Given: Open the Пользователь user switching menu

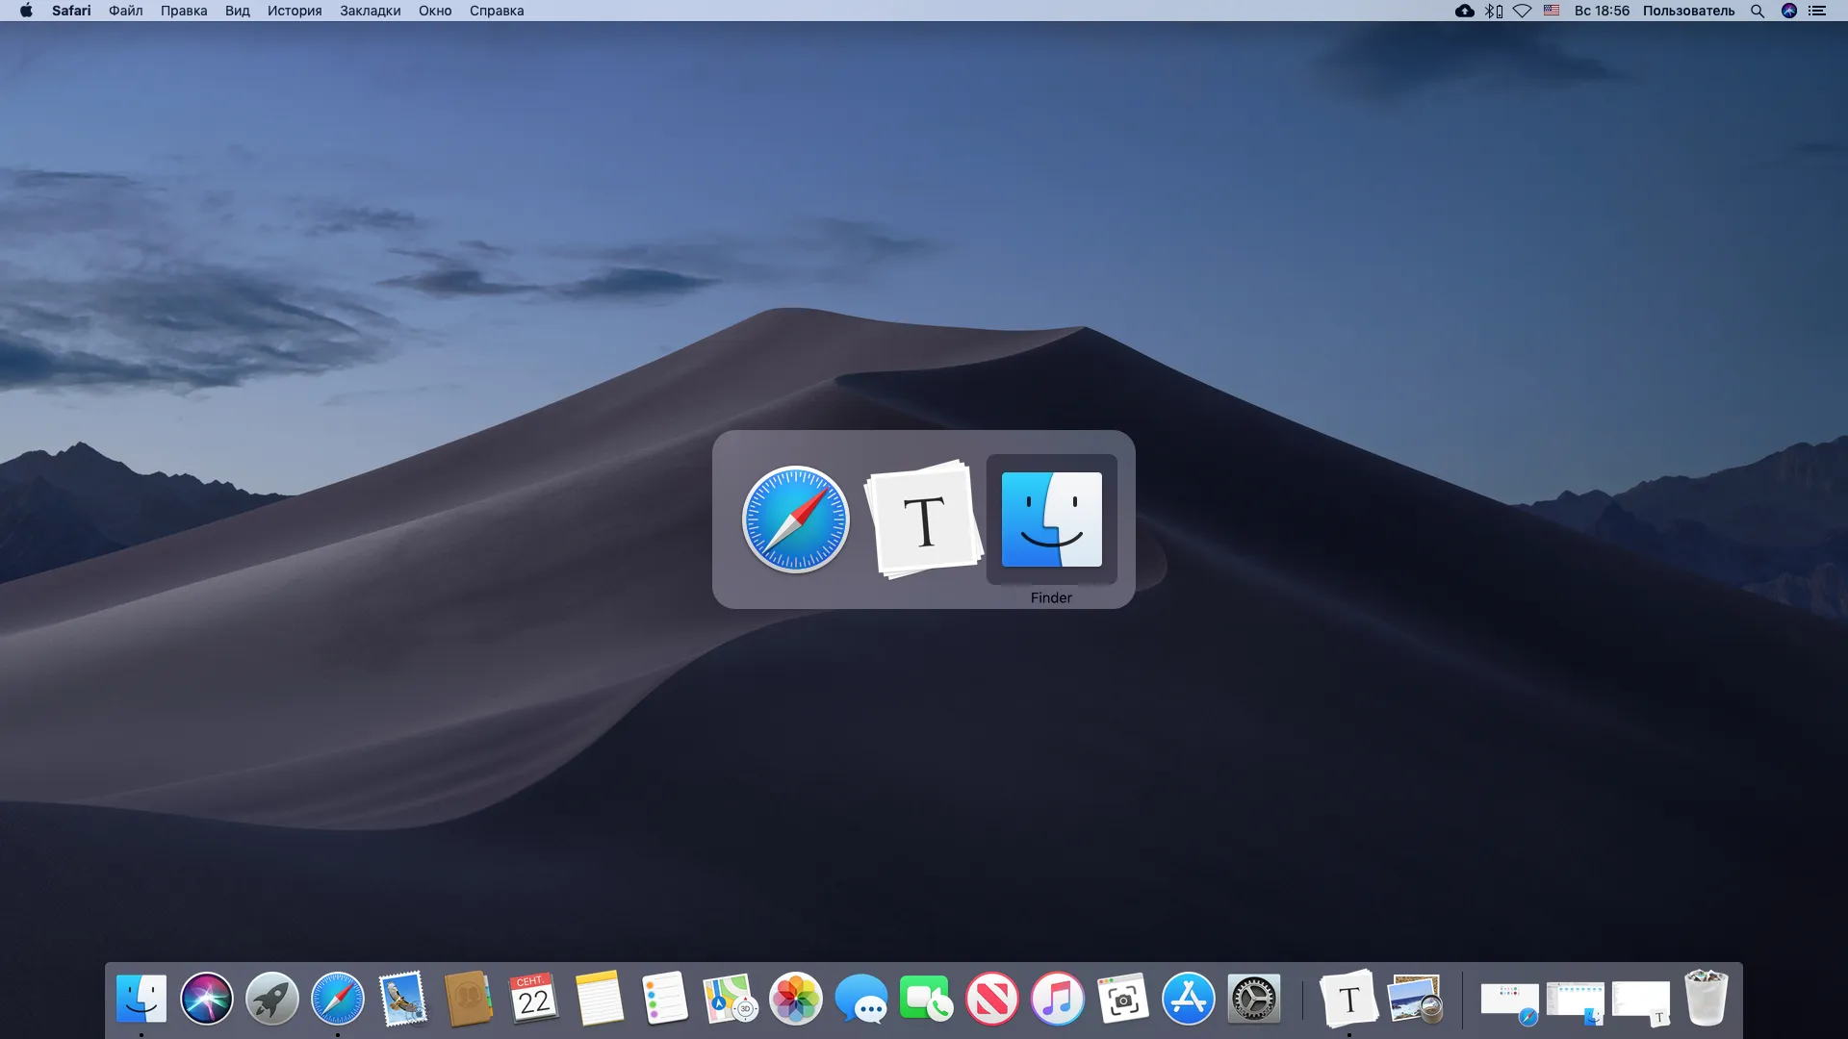Looking at the screenshot, I should 1688,11.
